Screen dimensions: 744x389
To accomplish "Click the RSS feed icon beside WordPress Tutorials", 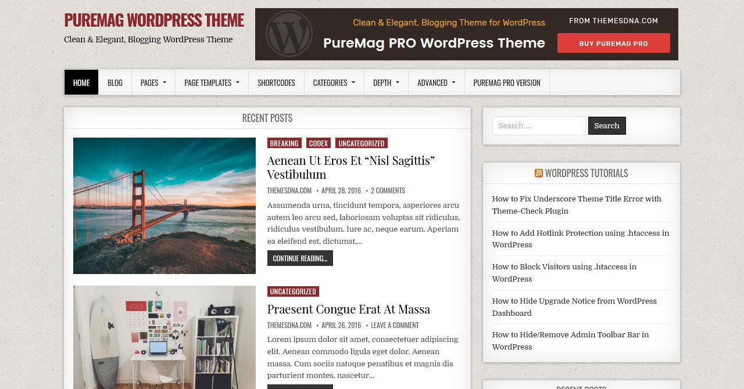I will pyautogui.click(x=539, y=173).
